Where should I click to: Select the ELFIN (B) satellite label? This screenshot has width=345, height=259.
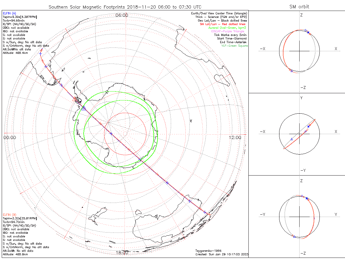tap(9, 215)
